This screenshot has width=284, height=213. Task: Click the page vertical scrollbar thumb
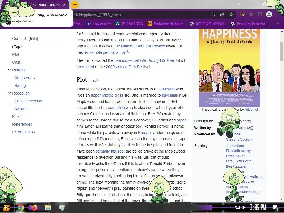tap(282, 52)
